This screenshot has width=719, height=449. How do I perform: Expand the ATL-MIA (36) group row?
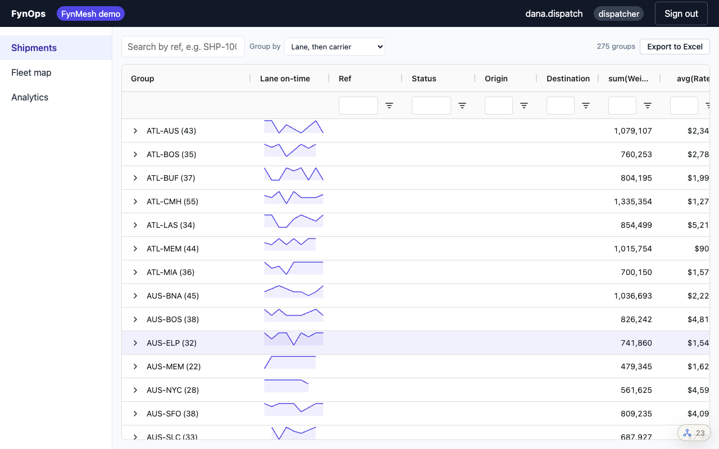[135, 272]
